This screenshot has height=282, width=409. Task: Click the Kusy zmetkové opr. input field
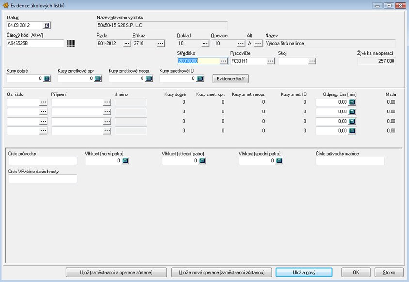pos(76,78)
